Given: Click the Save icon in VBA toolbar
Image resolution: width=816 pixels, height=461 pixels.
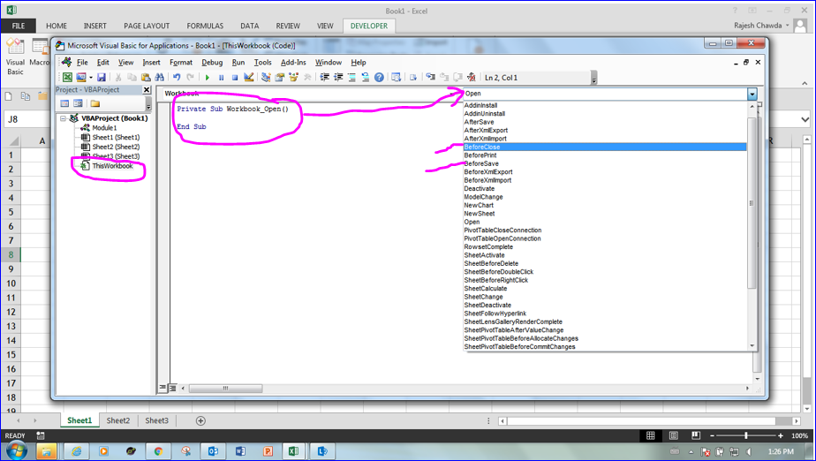Looking at the screenshot, I should coord(102,78).
